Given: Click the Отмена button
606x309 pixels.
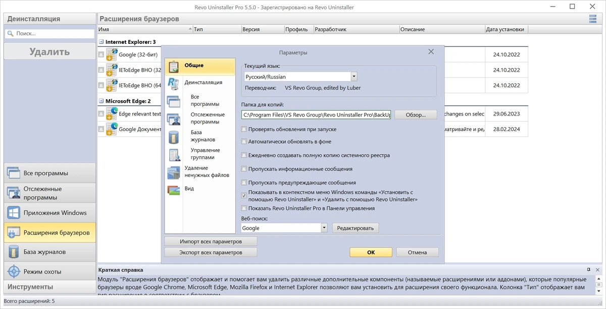Looking at the screenshot, I should 418,252.
